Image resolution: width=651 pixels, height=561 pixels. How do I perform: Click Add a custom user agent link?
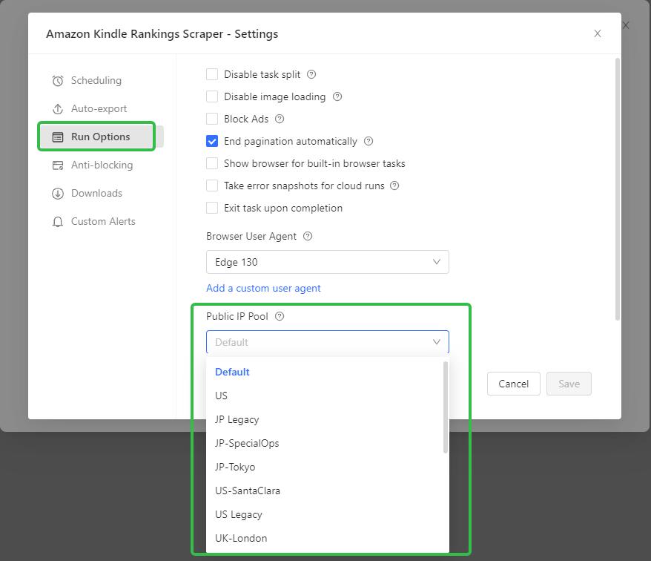(x=263, y=288)
